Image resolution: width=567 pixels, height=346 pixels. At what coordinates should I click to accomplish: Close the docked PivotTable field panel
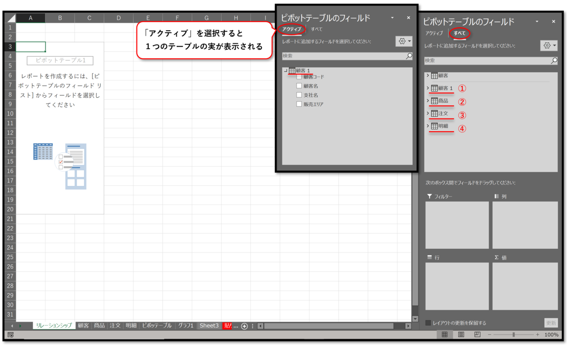[554, 22]
